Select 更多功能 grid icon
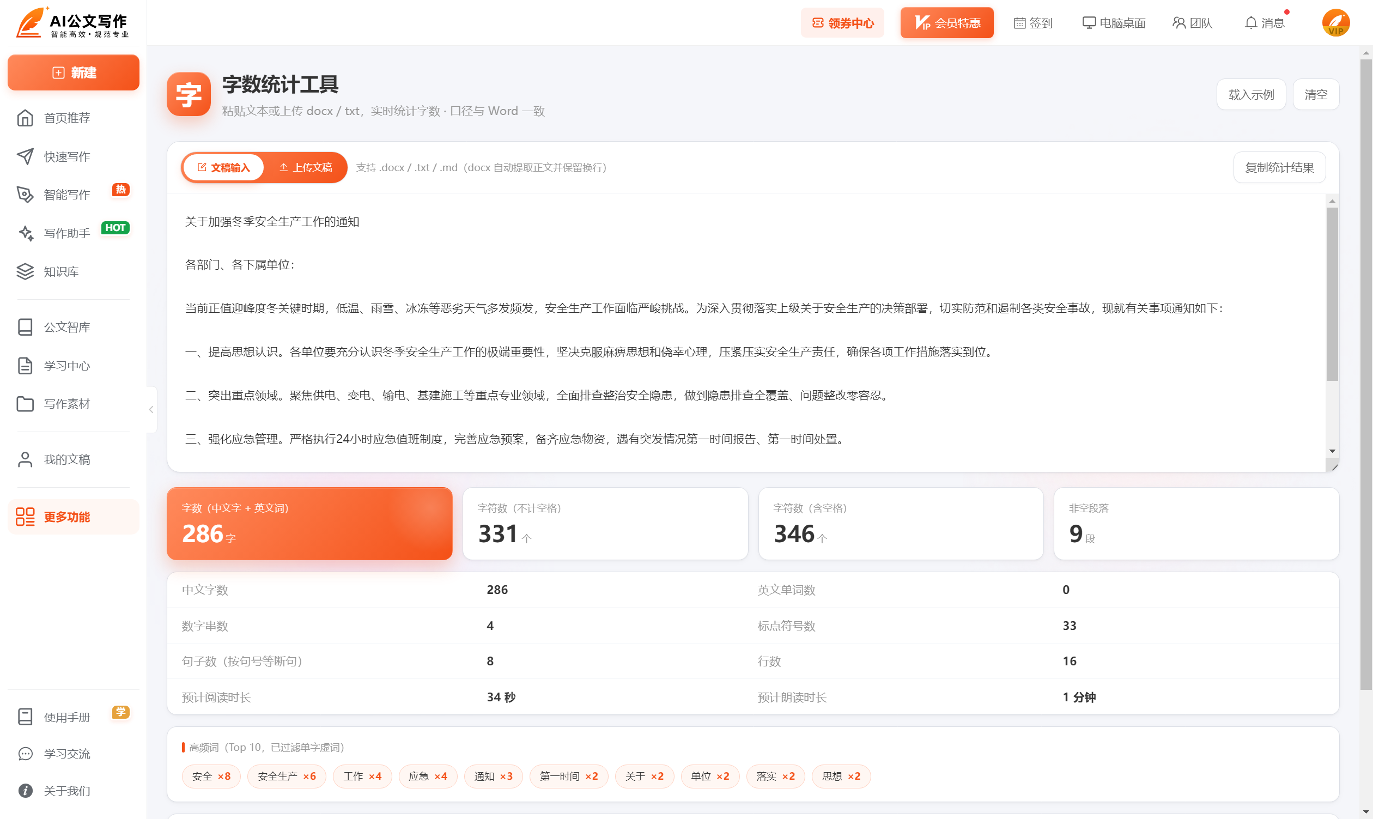Screen dimensions: 1373x819 coord(26,517)
